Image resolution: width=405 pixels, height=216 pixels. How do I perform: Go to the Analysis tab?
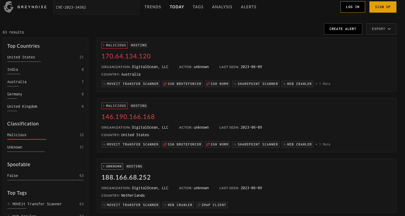(222, 7)
